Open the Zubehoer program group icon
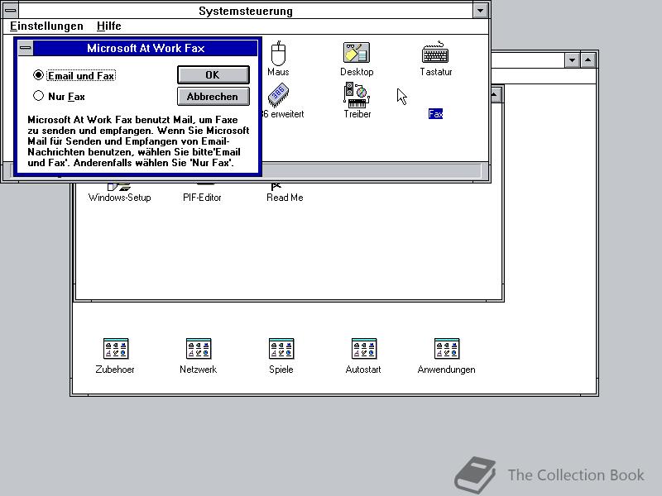 point(115,349)
